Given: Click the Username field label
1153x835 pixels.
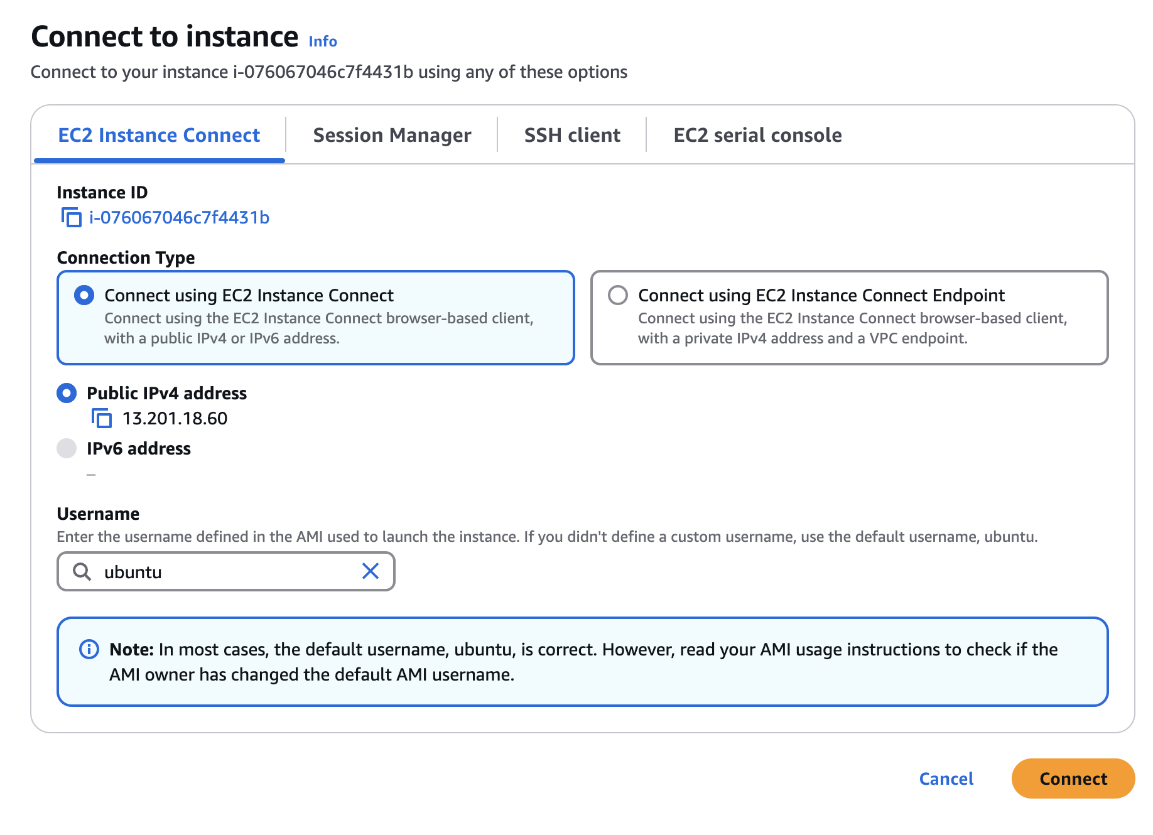Looking at the screenshot, I should tap(98, 514).
